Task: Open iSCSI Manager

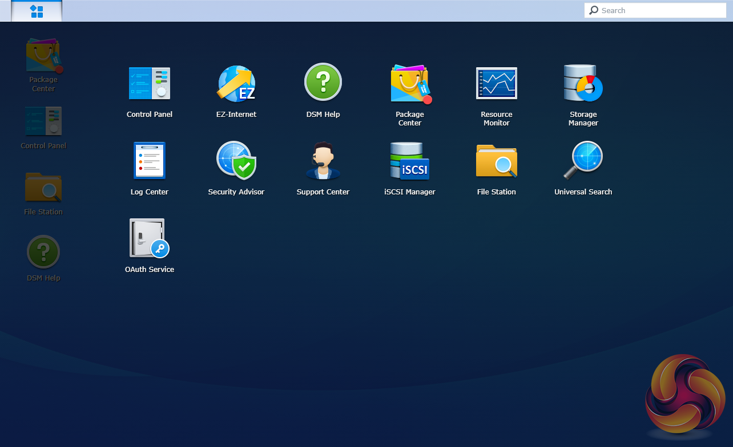Action: [409, 161]
